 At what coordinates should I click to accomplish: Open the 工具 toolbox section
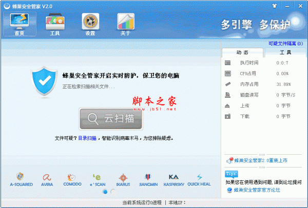[55, 24]
